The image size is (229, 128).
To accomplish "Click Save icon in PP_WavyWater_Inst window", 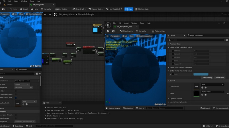I will pyautogui.click(x=108, y=31).
